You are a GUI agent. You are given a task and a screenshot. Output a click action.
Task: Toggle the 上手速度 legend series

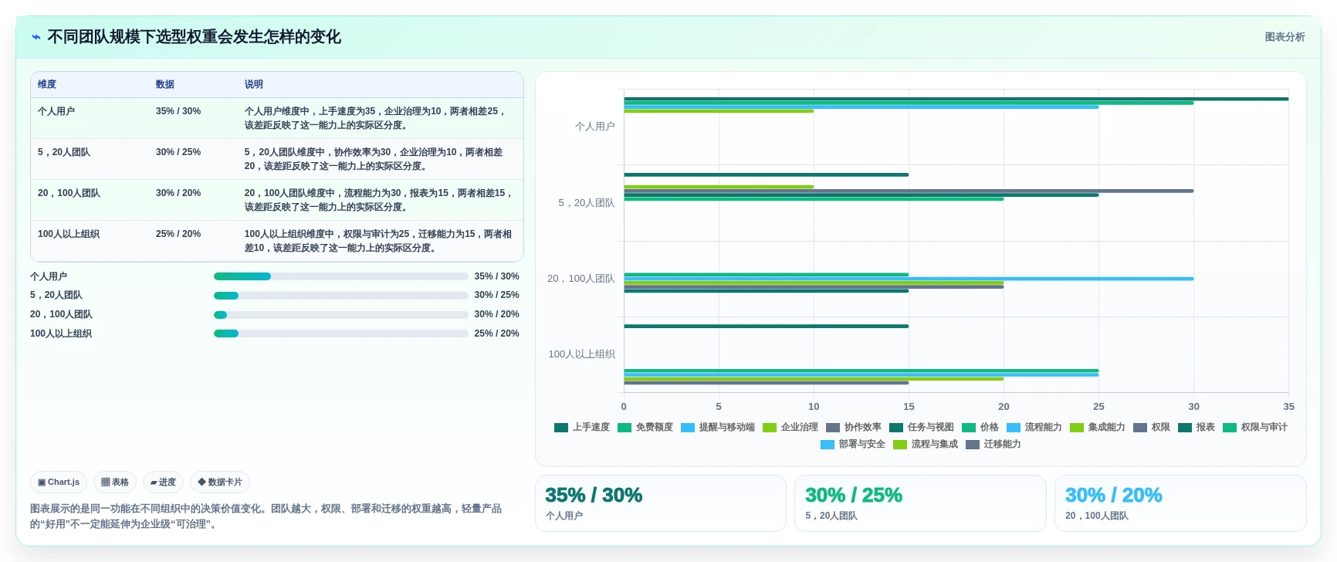(582, 427)
